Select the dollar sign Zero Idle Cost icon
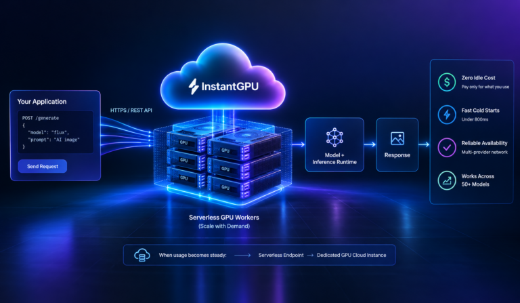Viewport: 520px width, 303px height. pyautogui.click(x=447, y=82)
